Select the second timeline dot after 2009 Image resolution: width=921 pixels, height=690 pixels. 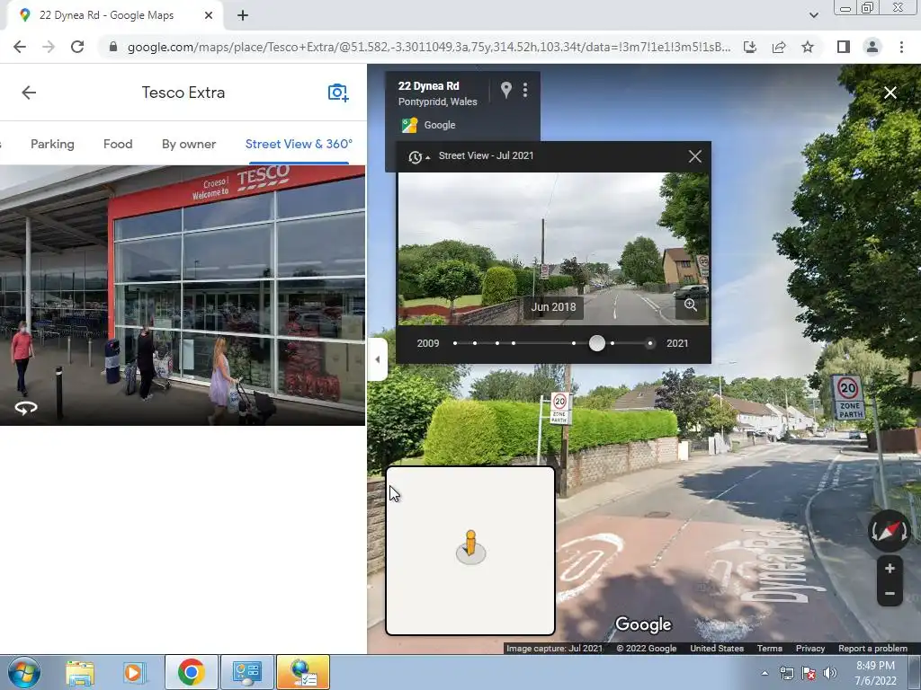click(x=496, y=343)
